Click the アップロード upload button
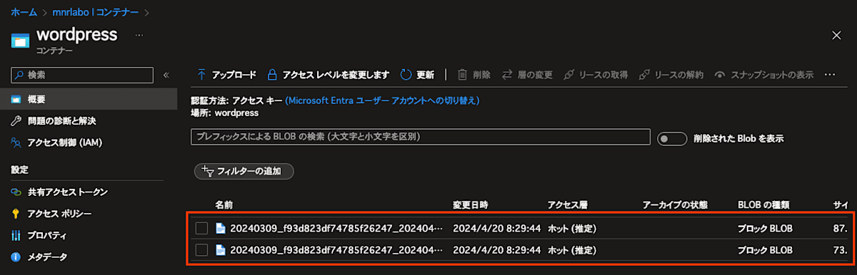This screenshot has width=857, height=275. [x=226, y=75]
